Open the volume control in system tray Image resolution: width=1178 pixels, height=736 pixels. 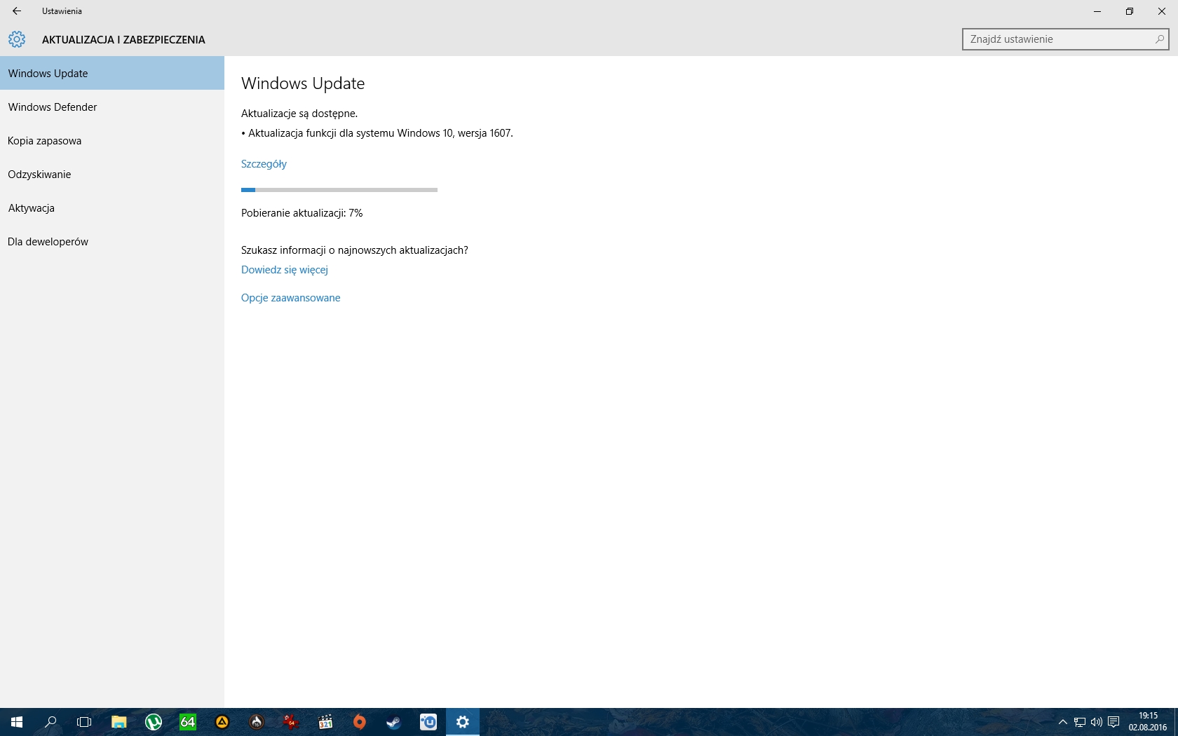1097,722
